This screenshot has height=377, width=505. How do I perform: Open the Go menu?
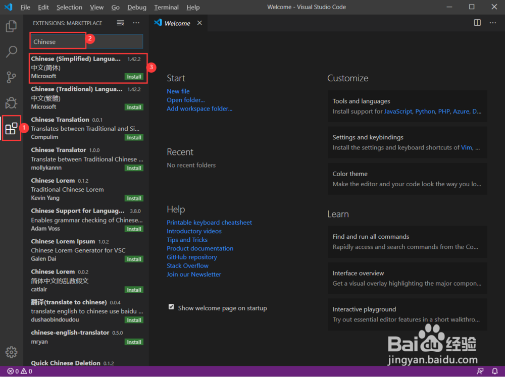pyautogui.click(x=115, y=7)
